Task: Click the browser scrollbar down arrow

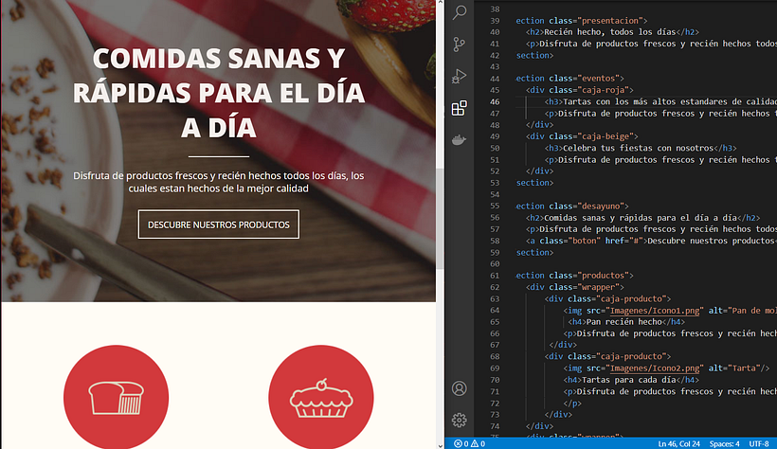Action: click(x=440, y=445)
